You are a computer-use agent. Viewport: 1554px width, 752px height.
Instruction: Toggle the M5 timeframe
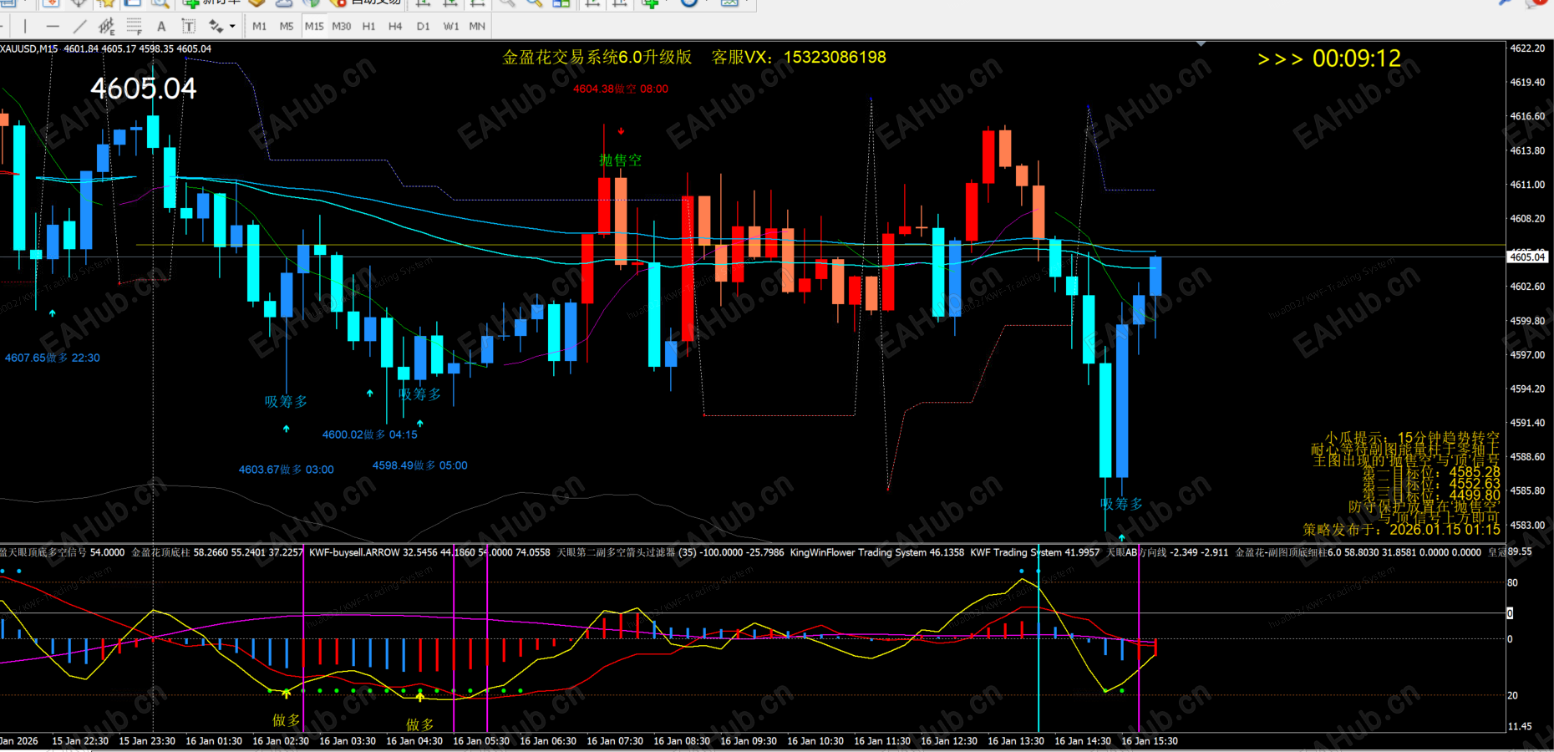[287, 26]
